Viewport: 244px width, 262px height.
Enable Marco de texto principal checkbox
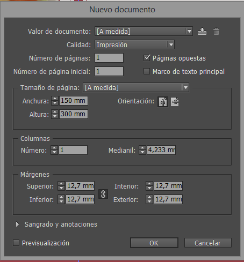147,71
